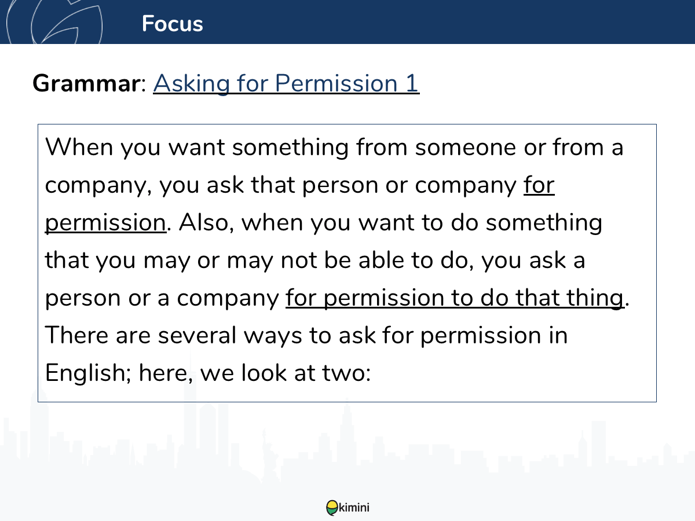Viewport: 695px width, 521px height.
Task: Click the underlined phrase "for permission to do that thing"
Action: click(x=455, y=298)
